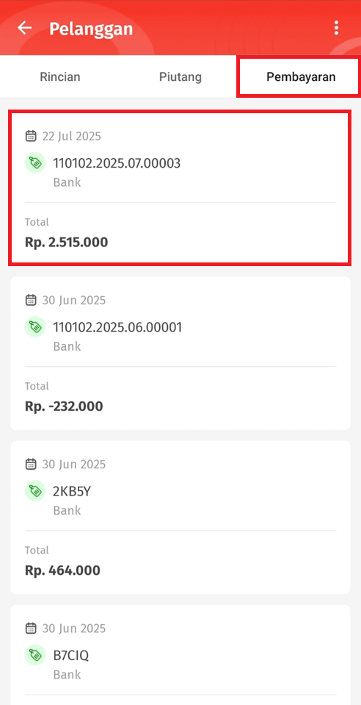Open payment 2KB5Y

coord(180,517)
